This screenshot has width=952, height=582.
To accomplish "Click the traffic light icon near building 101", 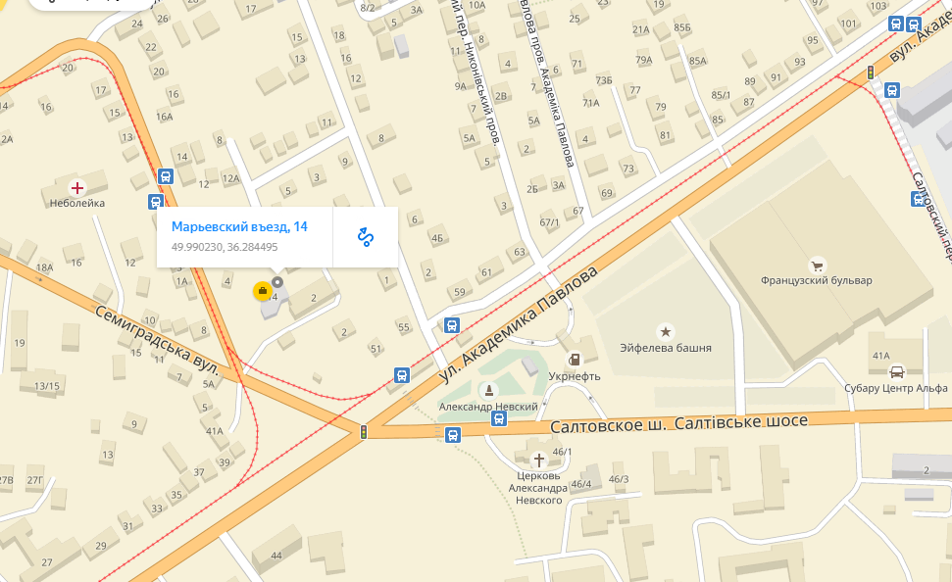I will pos(871,73).
